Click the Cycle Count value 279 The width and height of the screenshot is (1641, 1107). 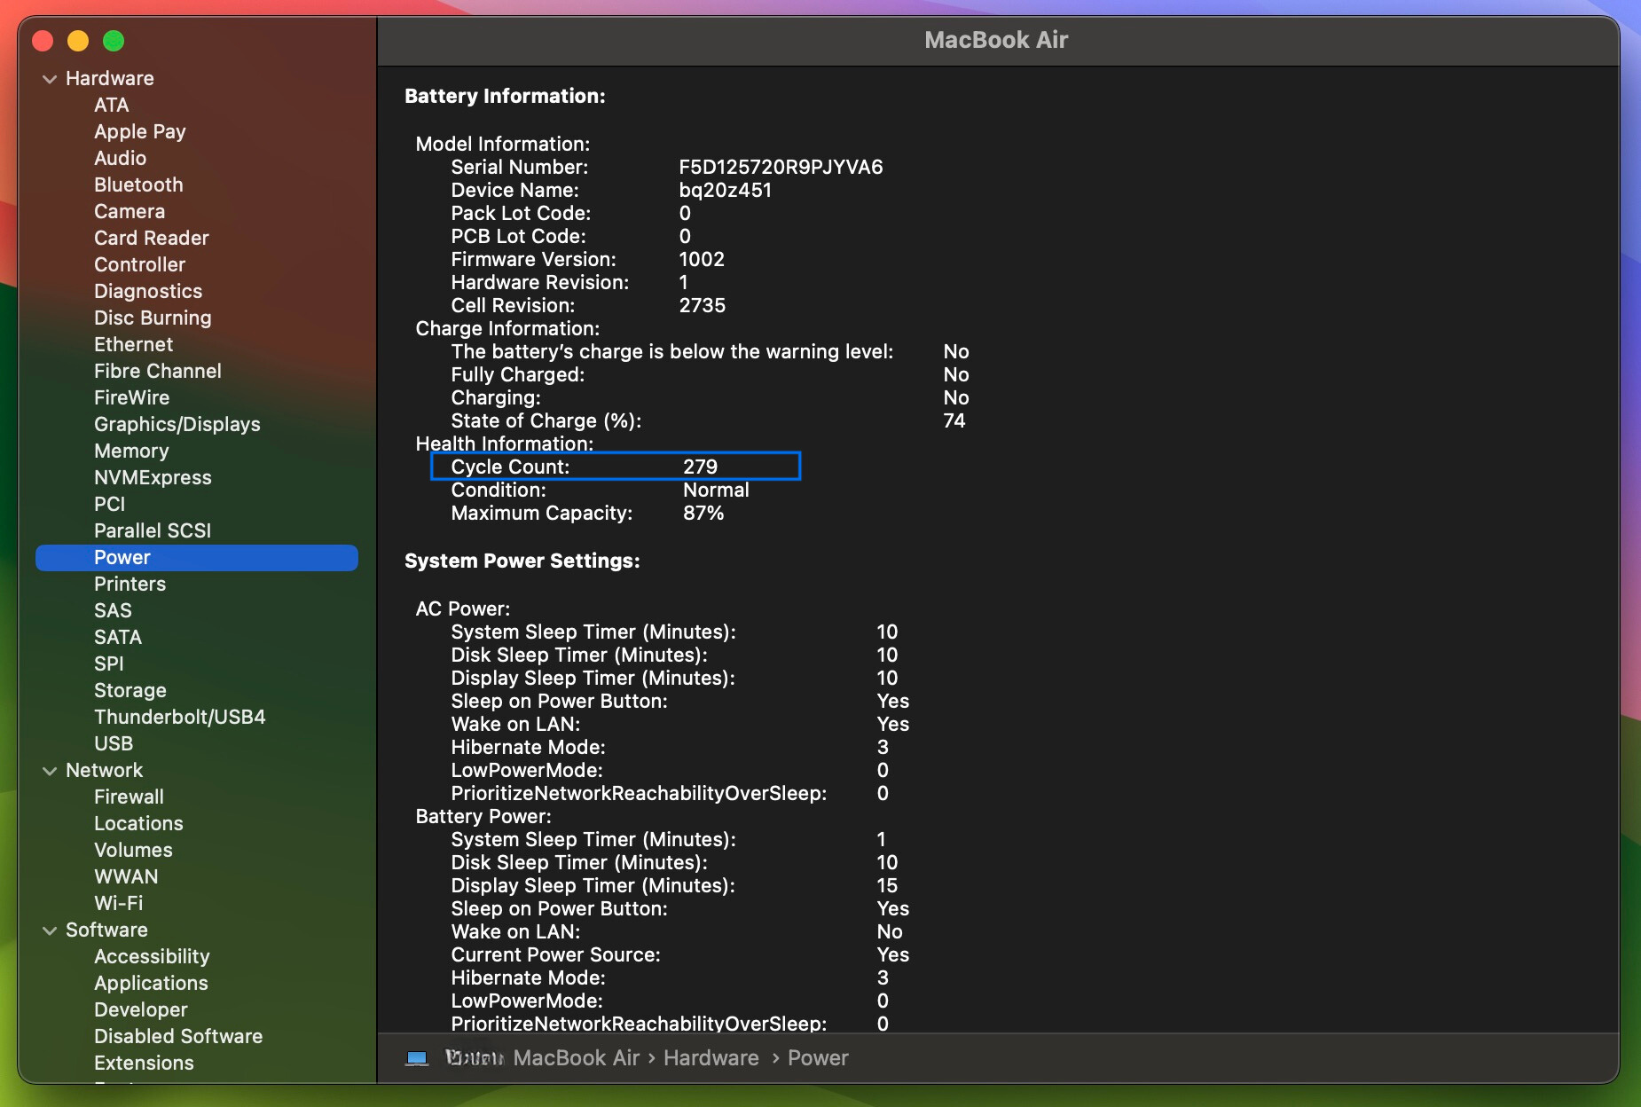tap(701, 467)
